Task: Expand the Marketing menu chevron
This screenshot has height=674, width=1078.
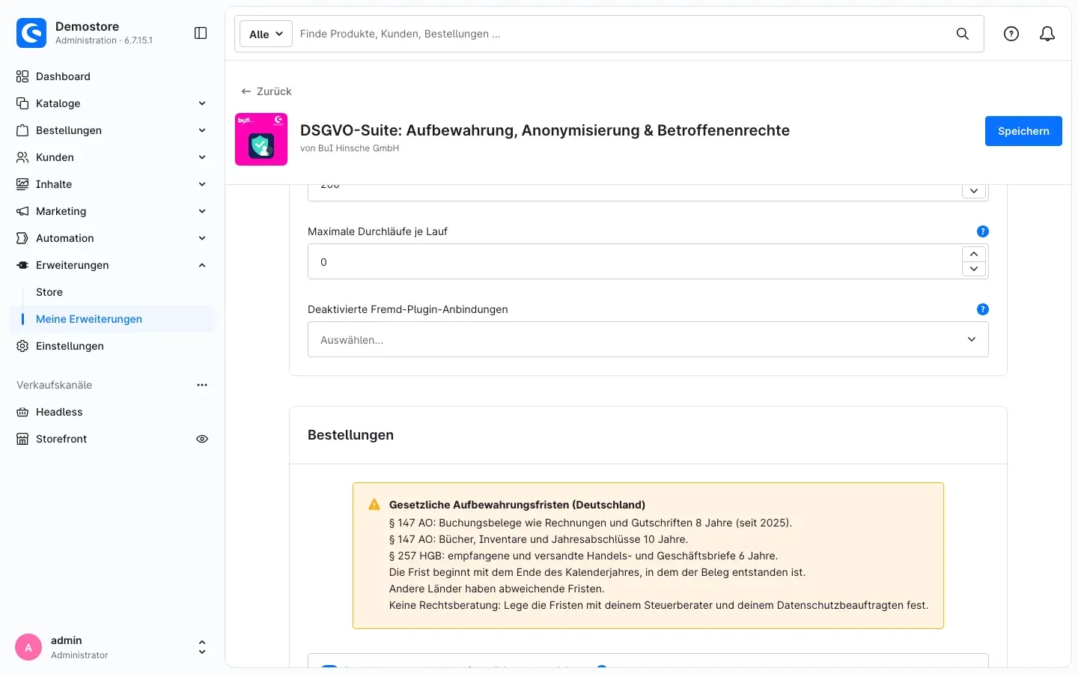Action: click(x=202, y=211)
